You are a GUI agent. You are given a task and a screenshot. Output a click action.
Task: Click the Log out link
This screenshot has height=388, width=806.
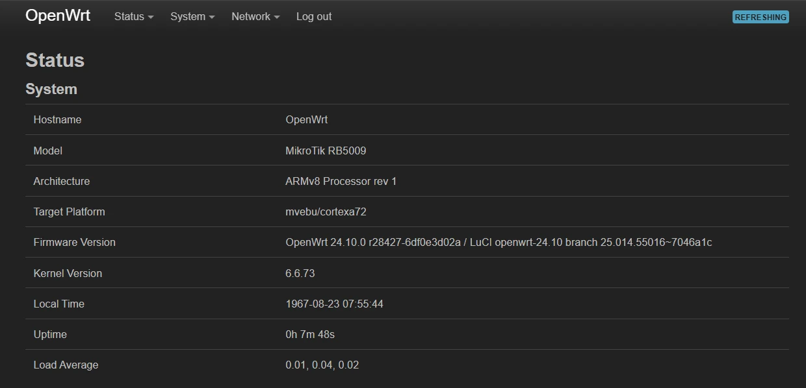tap(314, 17)
